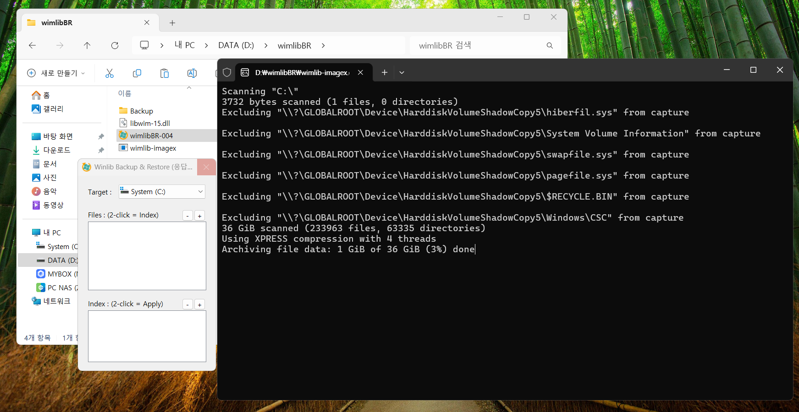Open Music (음악) in the sidebar

tap(44, 191)
